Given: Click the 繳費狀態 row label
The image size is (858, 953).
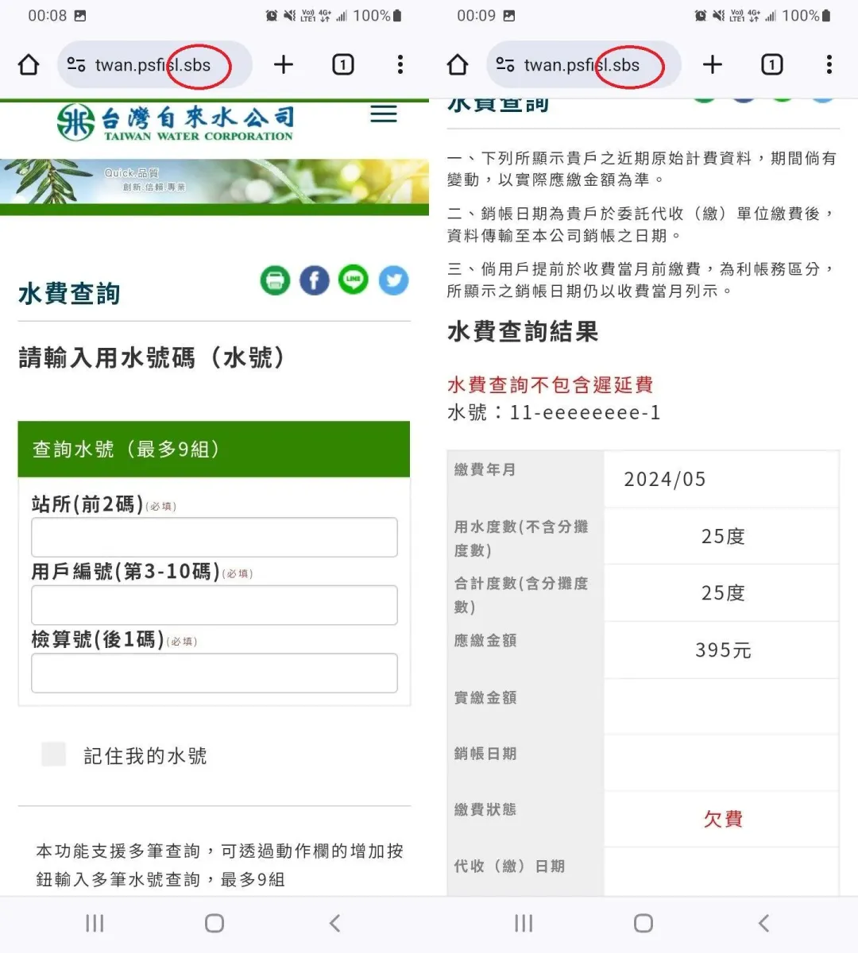Looking at the screenshot, I should click(x=485, y=809).
